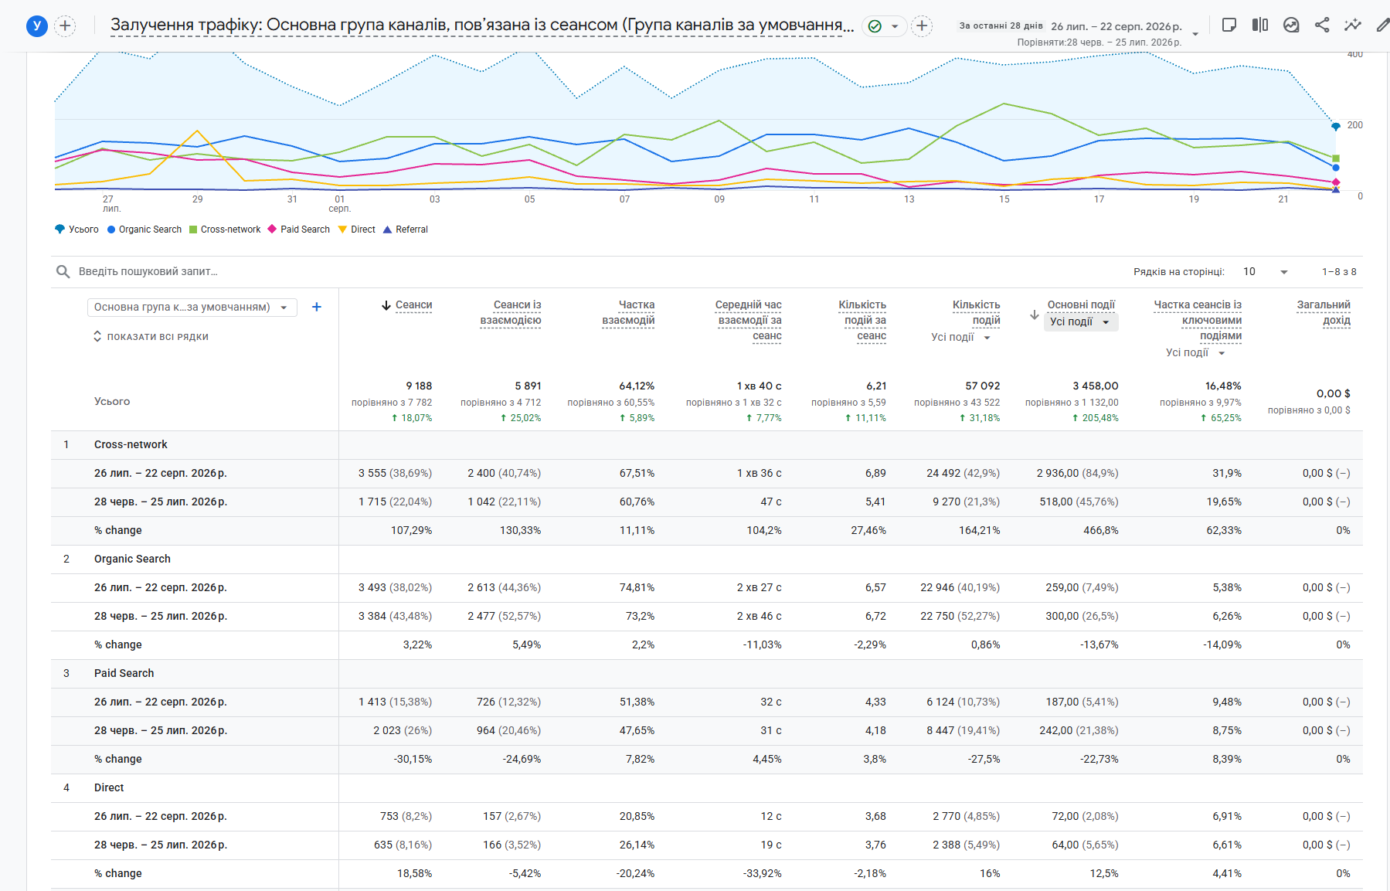Click the share report icon

coord(1322,25)
